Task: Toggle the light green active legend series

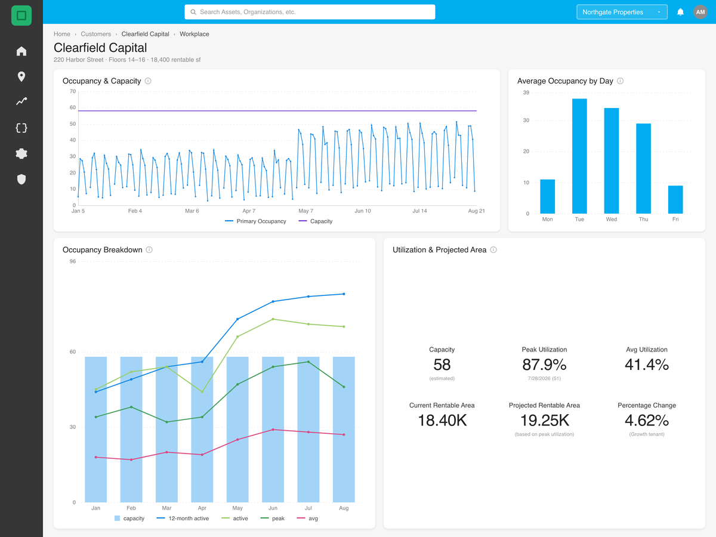Action: [234, 519]
